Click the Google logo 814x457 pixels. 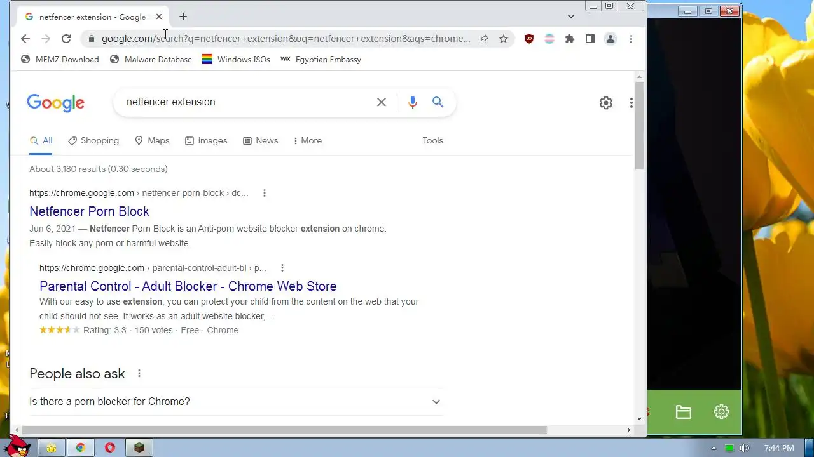tap(55, 103)
